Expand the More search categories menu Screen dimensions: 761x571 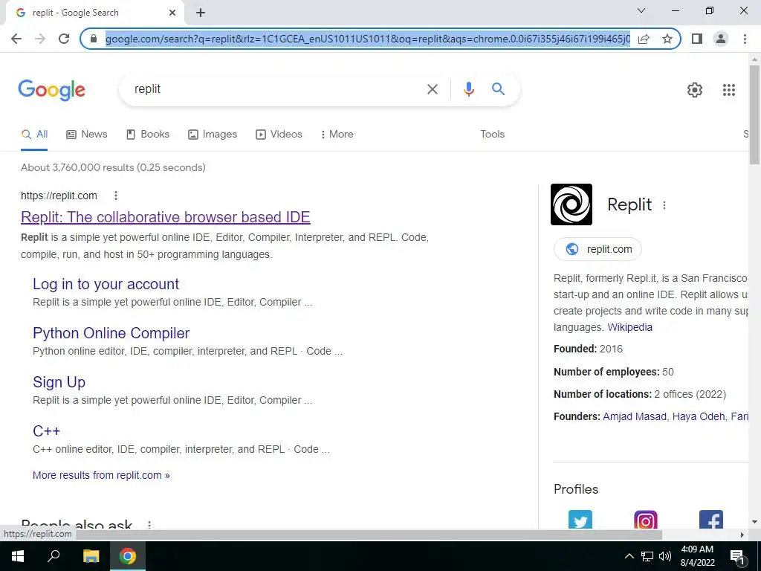[337, 135]
